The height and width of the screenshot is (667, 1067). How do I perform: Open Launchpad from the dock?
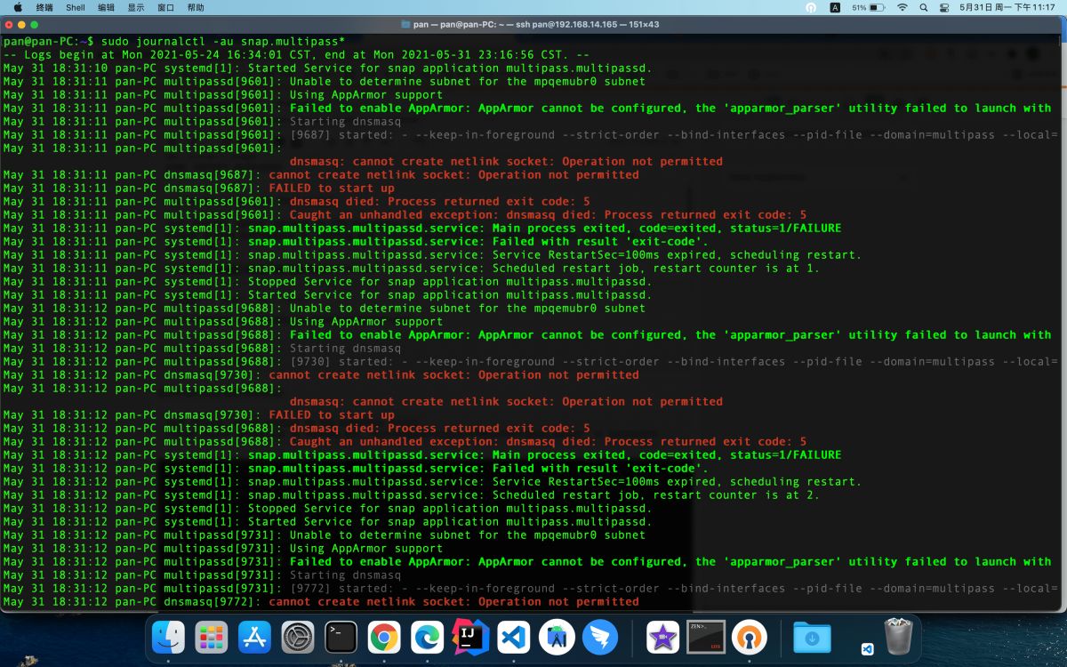click(x=212, y=637)
